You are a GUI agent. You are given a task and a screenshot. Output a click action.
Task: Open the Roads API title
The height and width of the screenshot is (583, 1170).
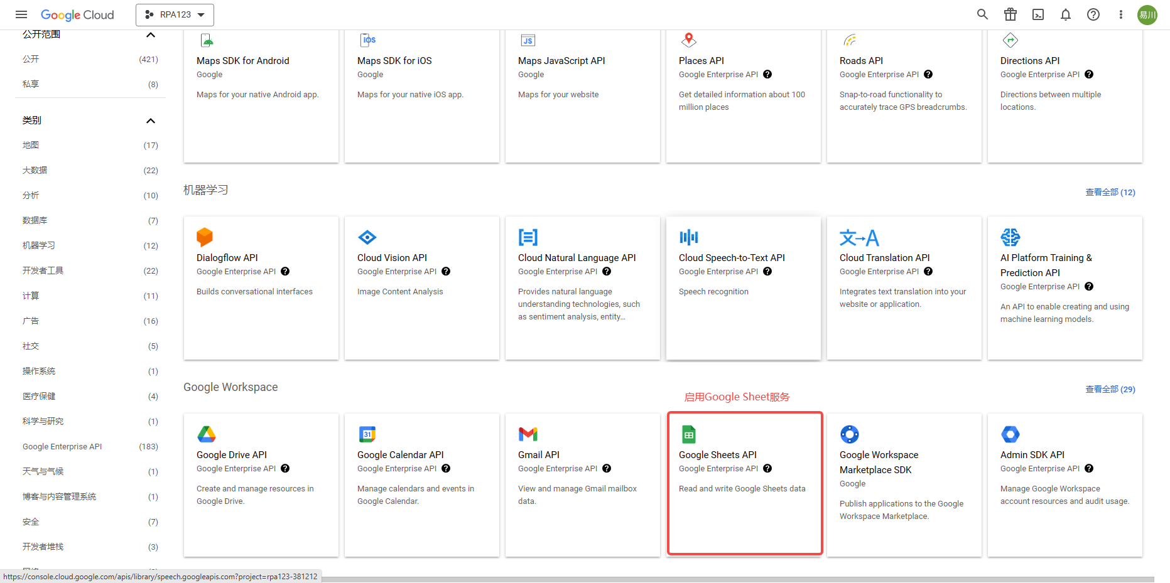861,60
